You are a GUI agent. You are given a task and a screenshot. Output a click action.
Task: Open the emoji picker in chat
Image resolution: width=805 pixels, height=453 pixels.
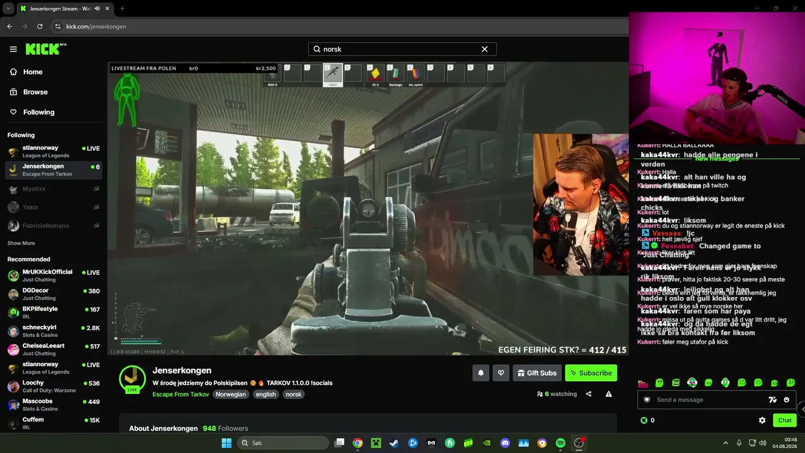pyautogui.click(x=786, y=400)
